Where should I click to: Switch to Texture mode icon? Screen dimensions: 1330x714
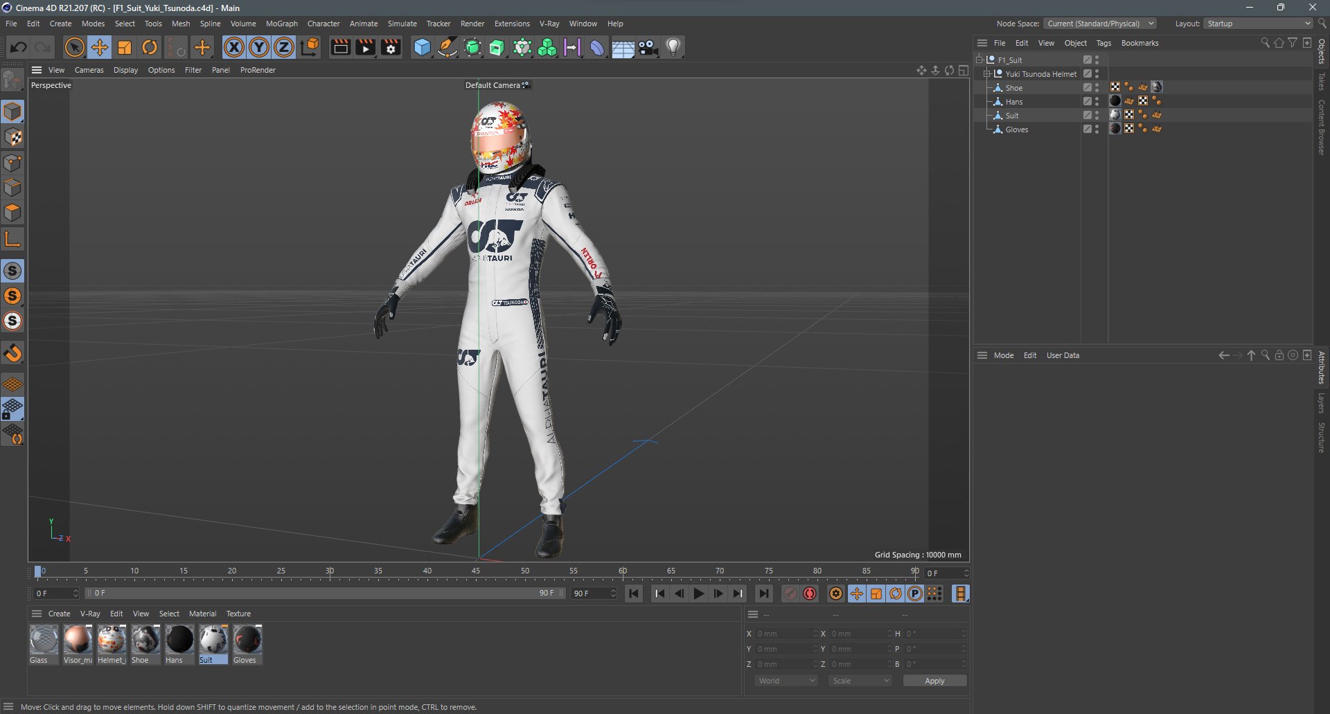coord(12,137)
